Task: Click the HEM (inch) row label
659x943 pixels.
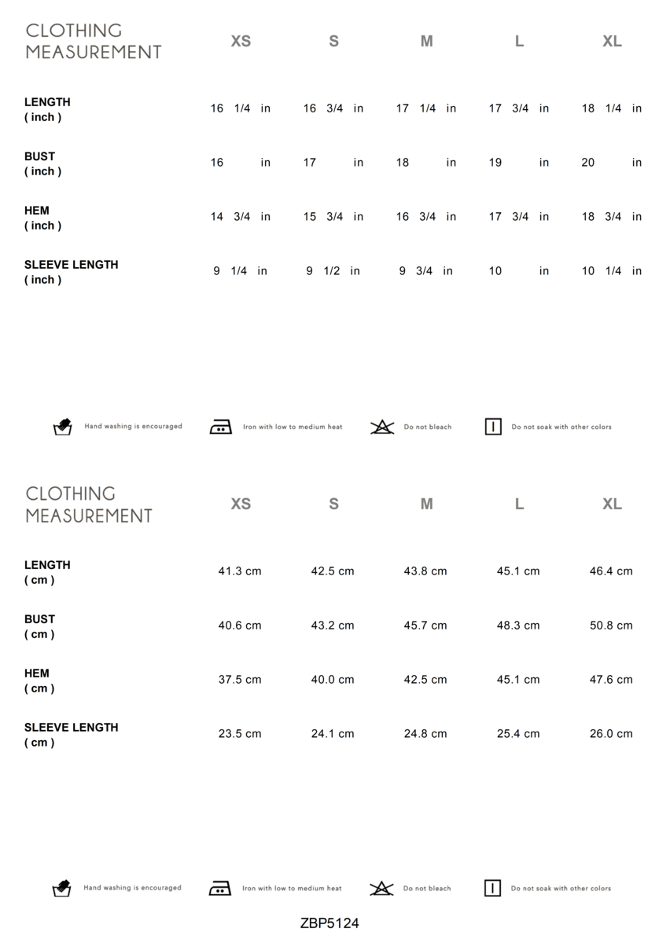Action: click(42, 218)
